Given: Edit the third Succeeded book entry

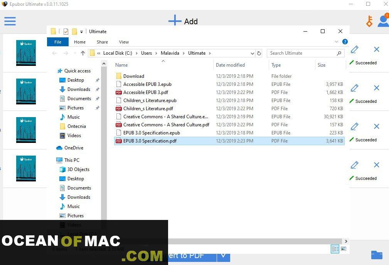Looking at the screenshot, I should click(355, 126).
